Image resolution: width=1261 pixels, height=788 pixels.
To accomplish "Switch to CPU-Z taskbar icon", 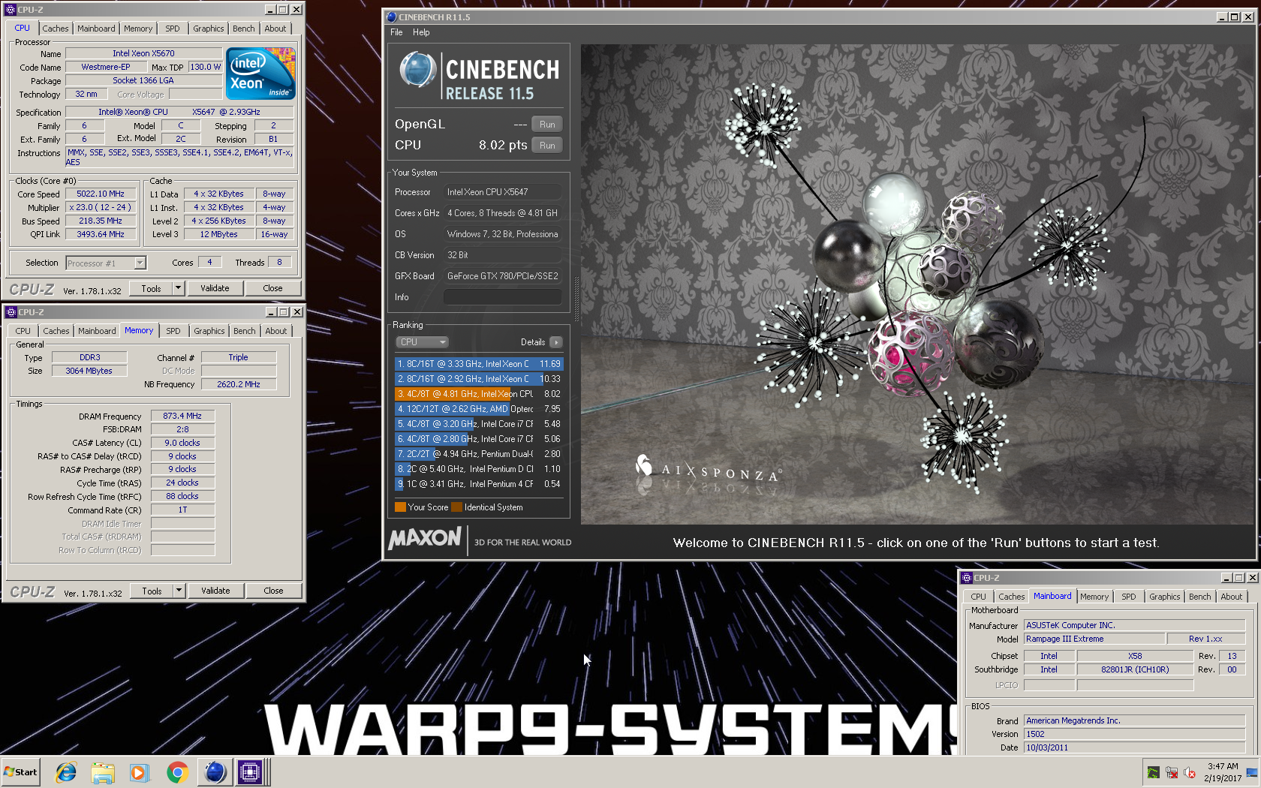I will [250, 772].
